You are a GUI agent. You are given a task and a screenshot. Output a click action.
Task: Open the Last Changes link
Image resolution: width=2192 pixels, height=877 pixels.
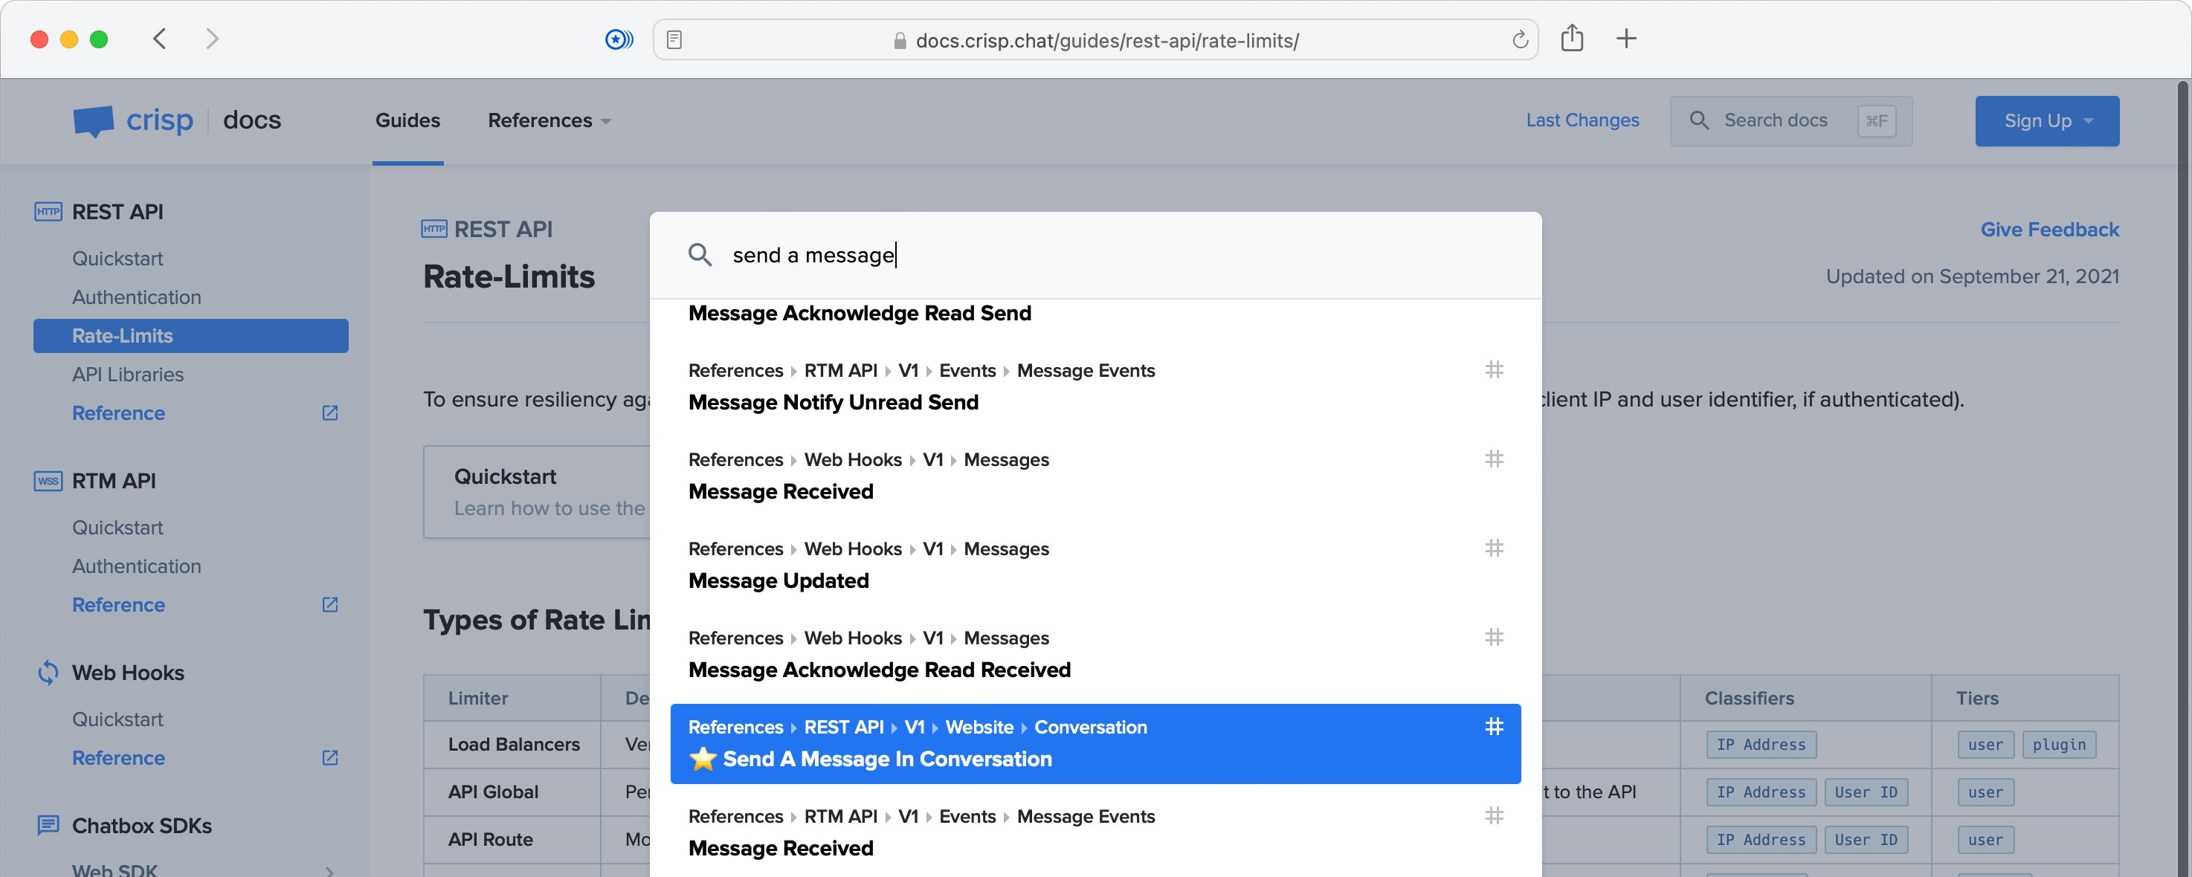click(x=1582, y=121)
